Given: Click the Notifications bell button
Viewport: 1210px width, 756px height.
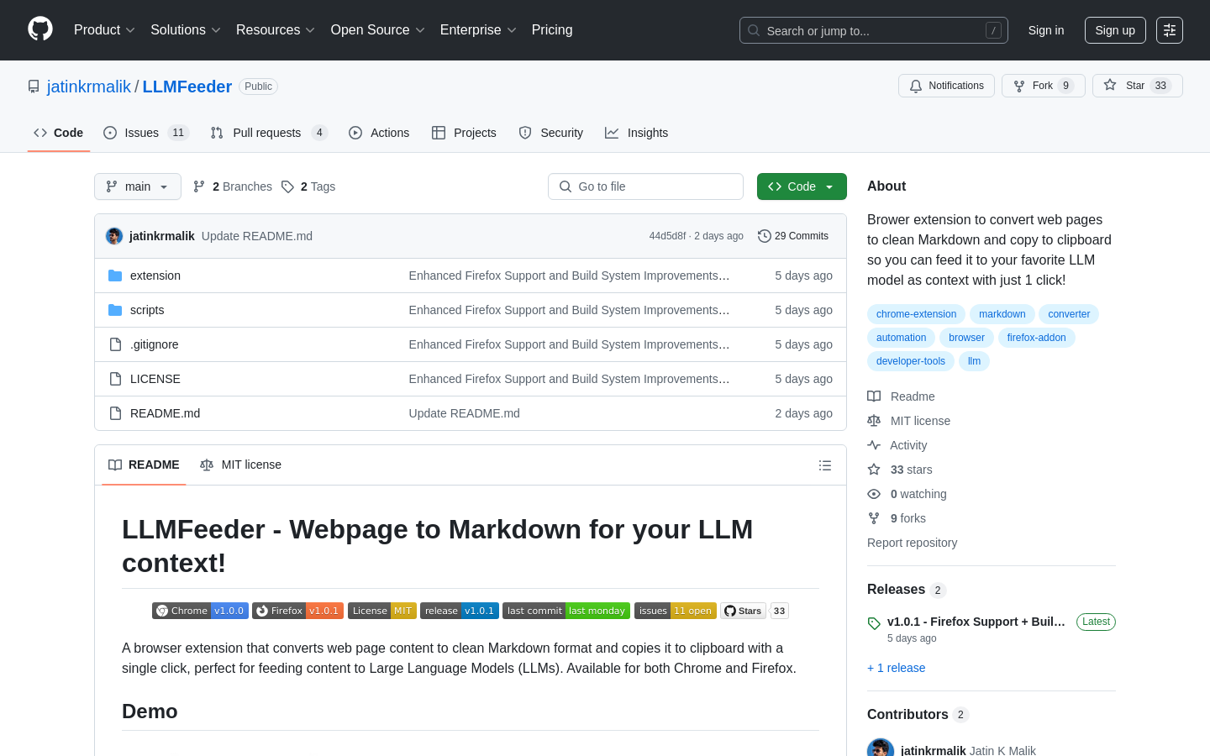Looking at the screenshot, I should [x=946, y=86].
